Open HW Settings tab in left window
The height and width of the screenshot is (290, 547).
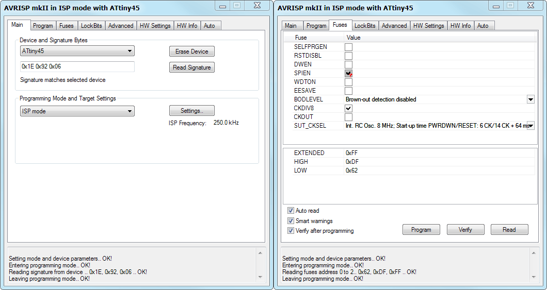point(155,26)
